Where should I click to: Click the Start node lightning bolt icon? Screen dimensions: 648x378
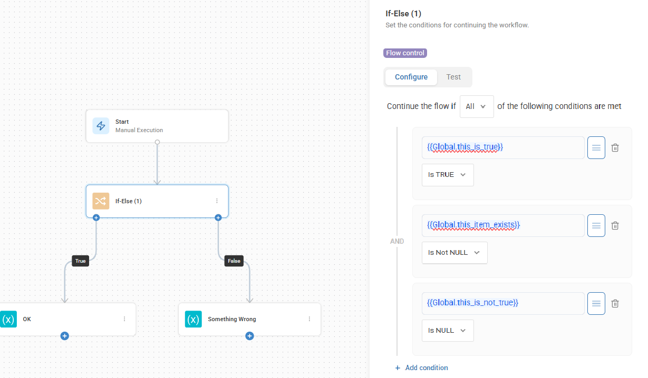pos(101,126)
